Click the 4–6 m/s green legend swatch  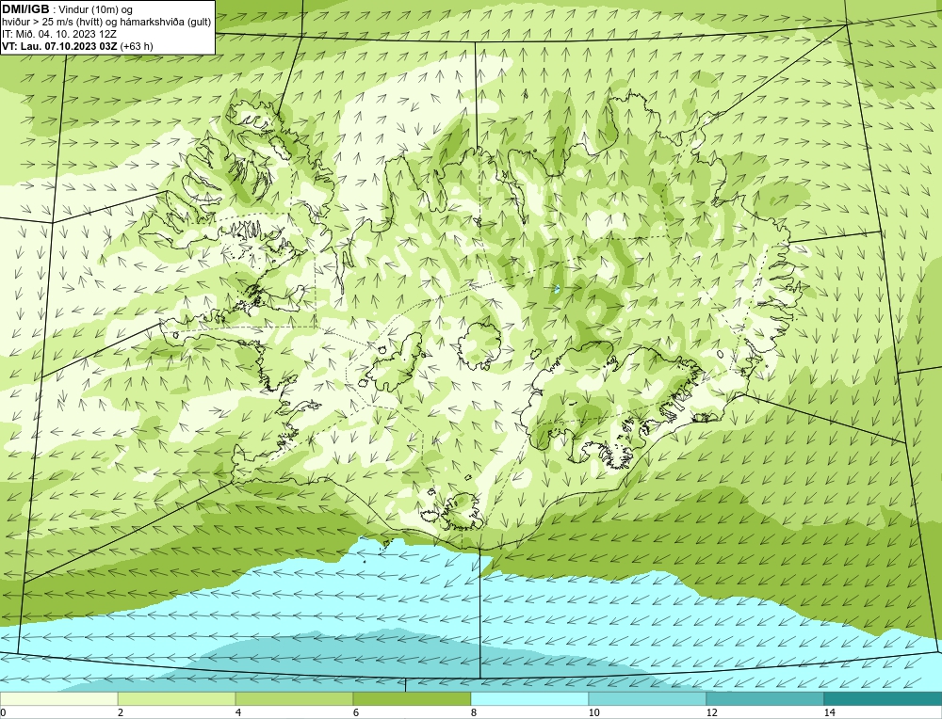294,698
